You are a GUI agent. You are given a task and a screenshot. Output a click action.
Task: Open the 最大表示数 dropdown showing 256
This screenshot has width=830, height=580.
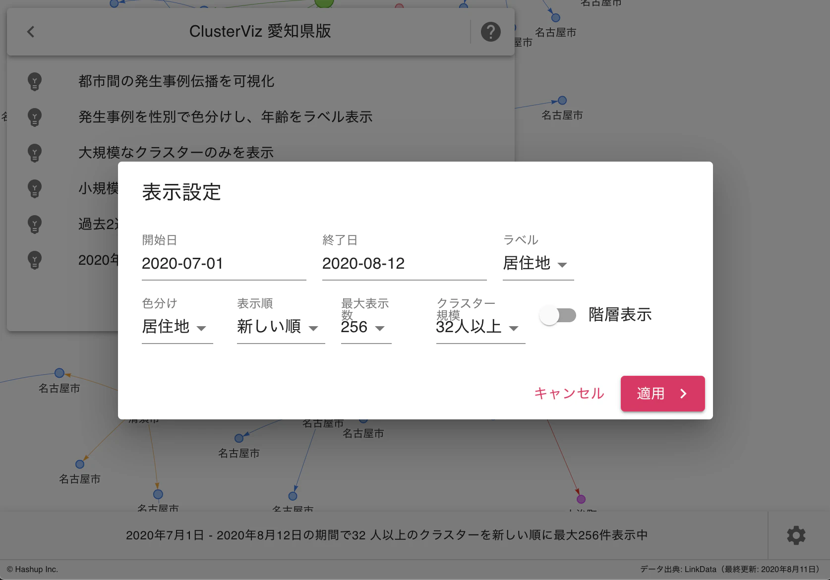366,327
